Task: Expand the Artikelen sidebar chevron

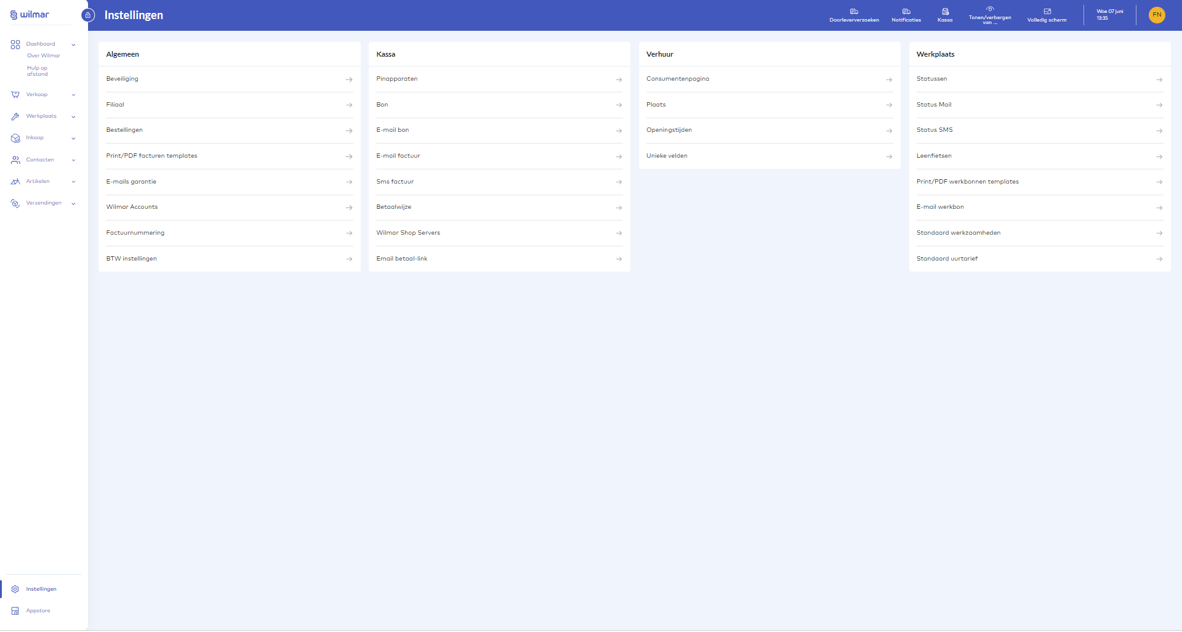Action: coord(73,182)
